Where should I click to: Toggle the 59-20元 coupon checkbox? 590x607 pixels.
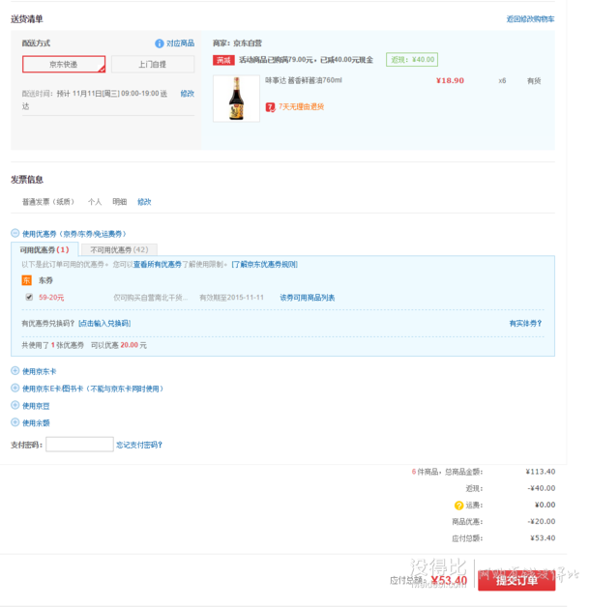coord(29,297)
